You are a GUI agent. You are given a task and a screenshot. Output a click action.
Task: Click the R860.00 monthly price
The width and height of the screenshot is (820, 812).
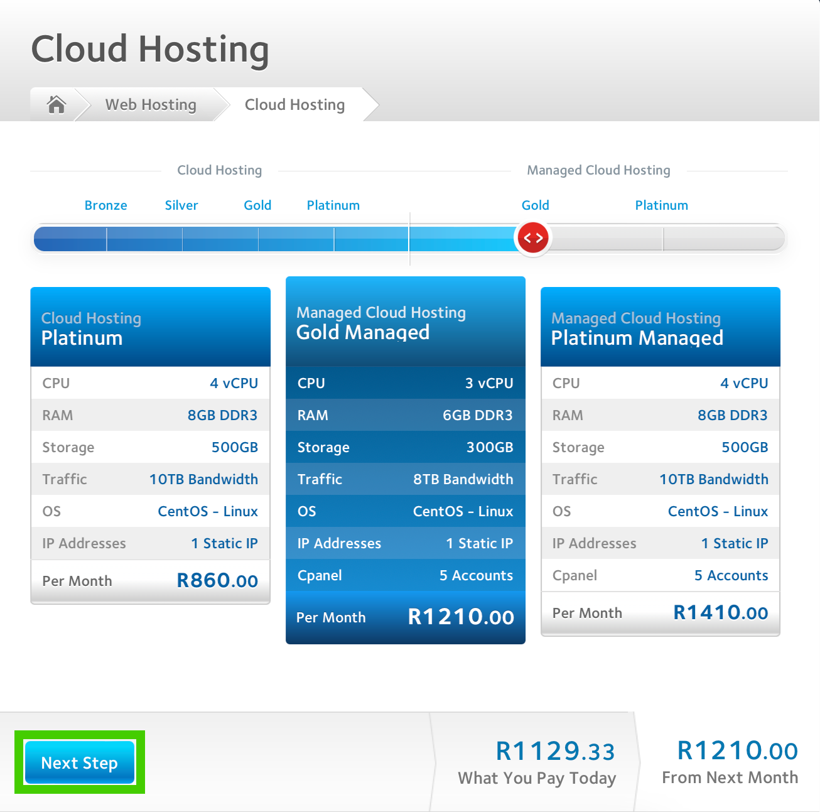coord(217,581)
